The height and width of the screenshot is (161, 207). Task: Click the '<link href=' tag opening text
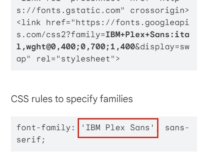click(44, 23)
